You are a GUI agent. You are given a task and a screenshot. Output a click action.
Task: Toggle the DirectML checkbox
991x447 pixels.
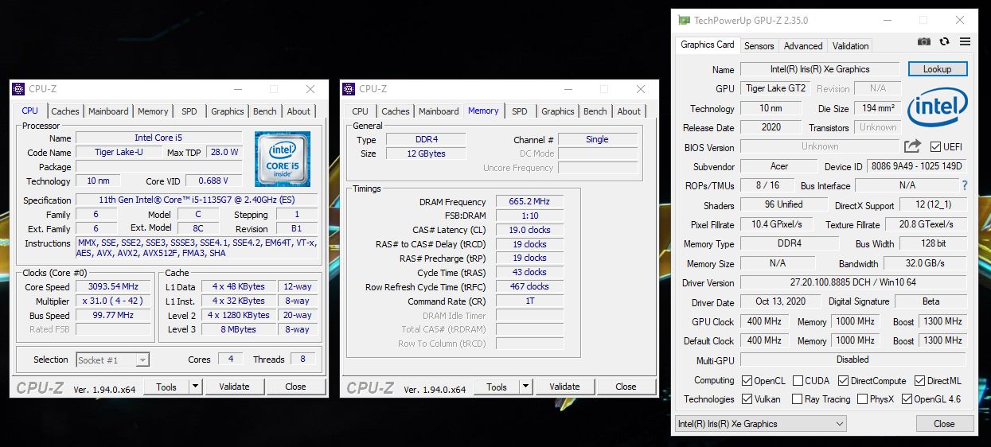[920, 381]
